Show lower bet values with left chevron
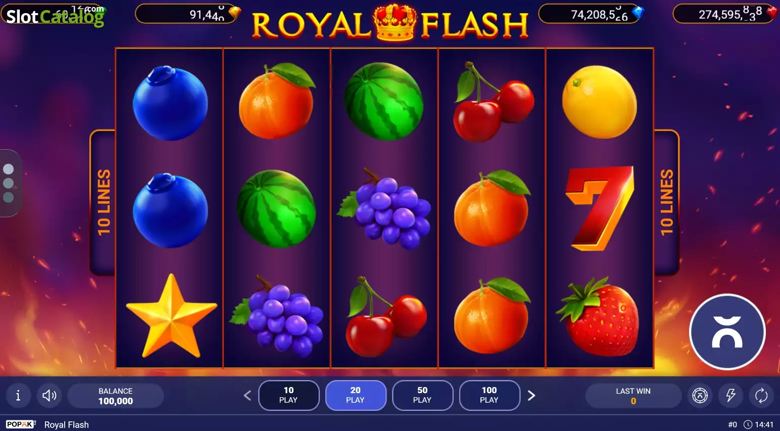 click(247, 396)
